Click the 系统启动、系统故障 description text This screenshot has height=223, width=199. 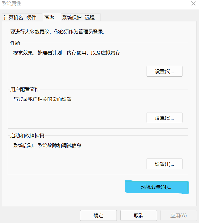click(x=47, y=146)
